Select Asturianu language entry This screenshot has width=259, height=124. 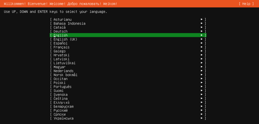tap(62, 20)
